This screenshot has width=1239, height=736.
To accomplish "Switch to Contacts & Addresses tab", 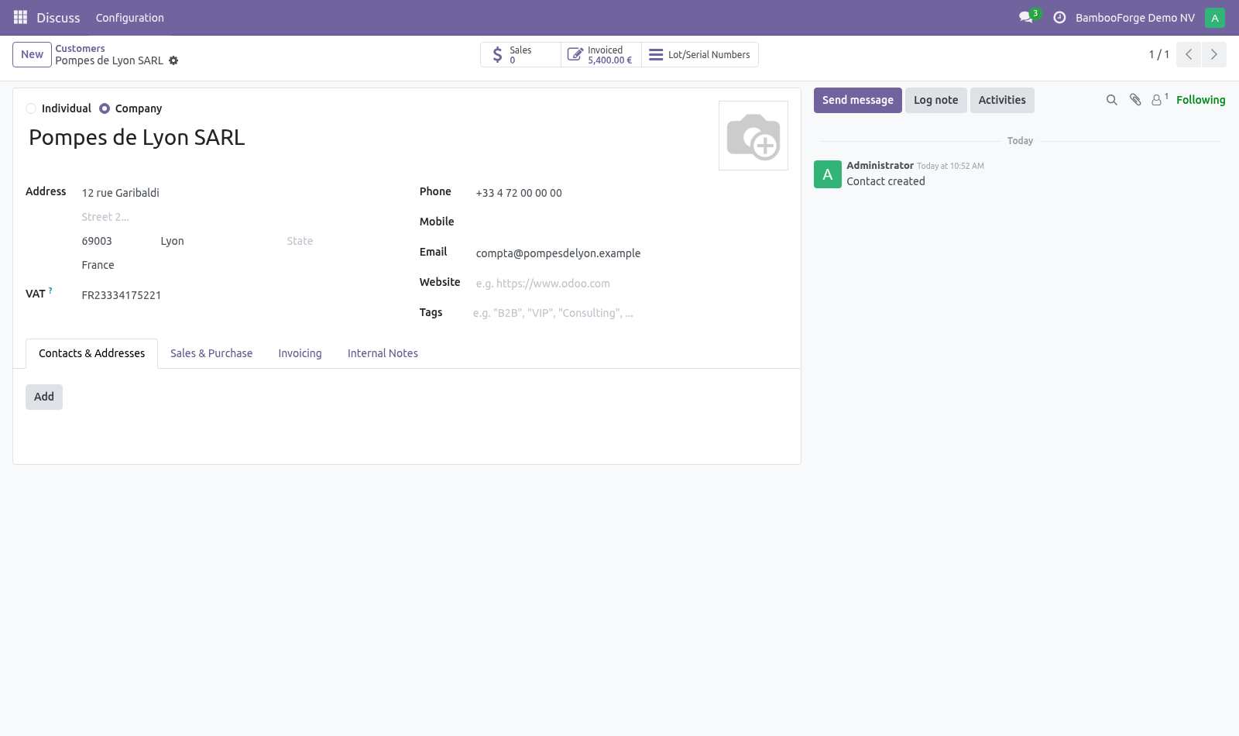I will 91,353.
